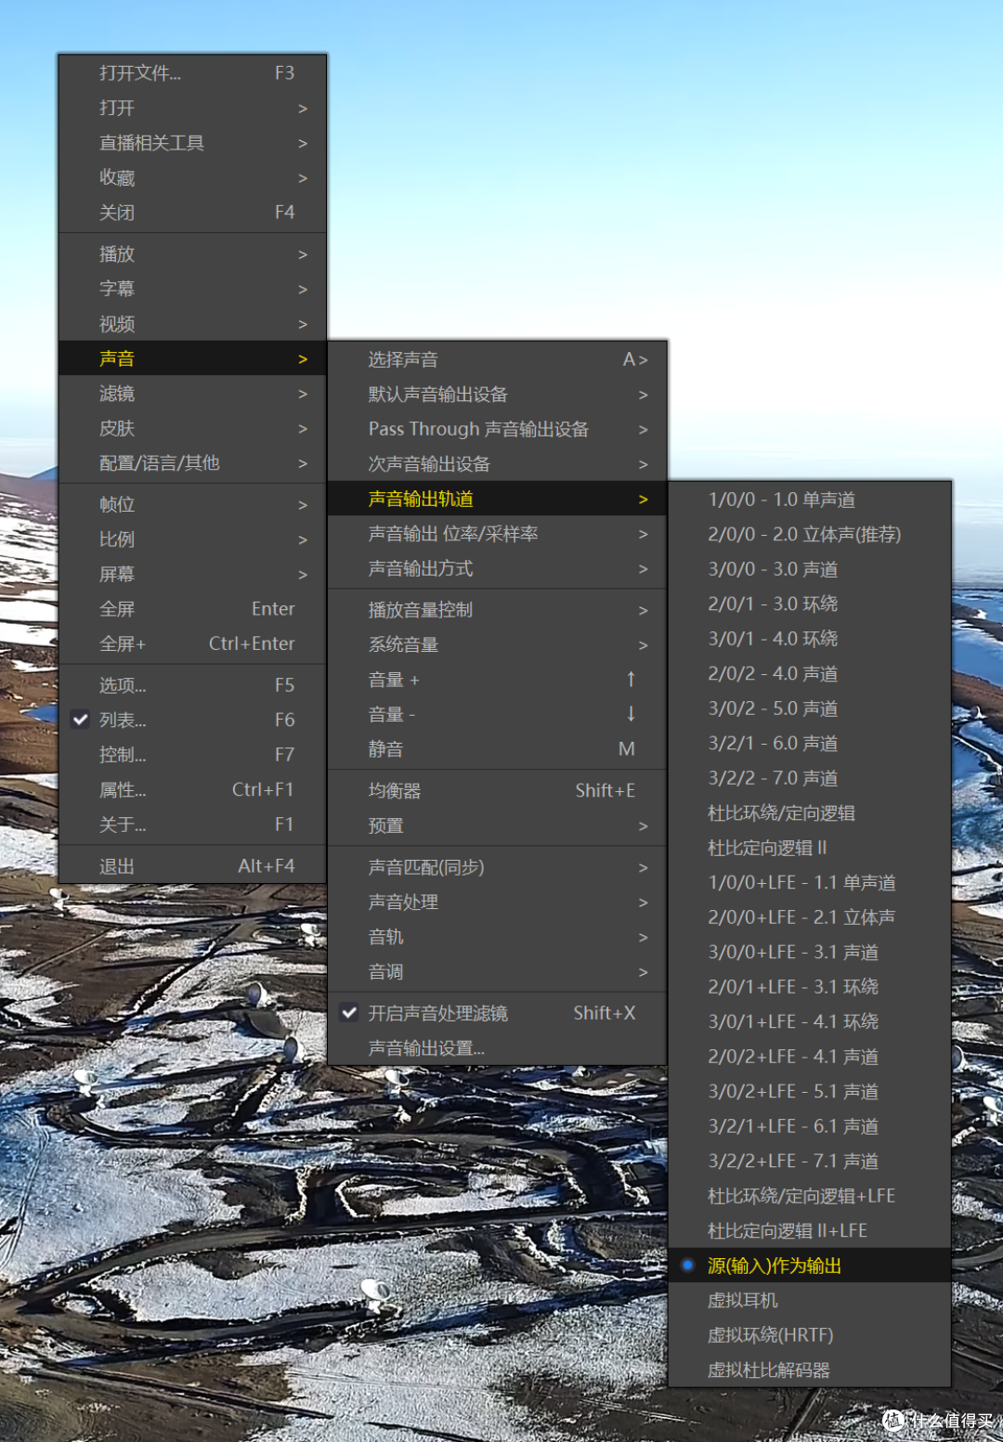Choose 音量 + to raise volume
The height and width of the screenshot is (1442, 1003).
(x=497, y=680)
